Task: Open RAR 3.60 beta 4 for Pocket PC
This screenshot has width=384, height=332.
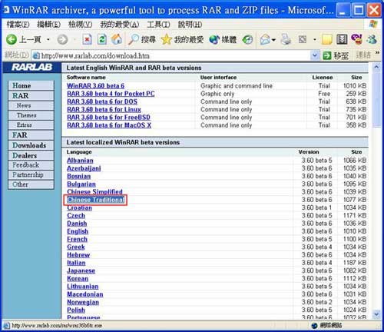Action: click(111, 94)
